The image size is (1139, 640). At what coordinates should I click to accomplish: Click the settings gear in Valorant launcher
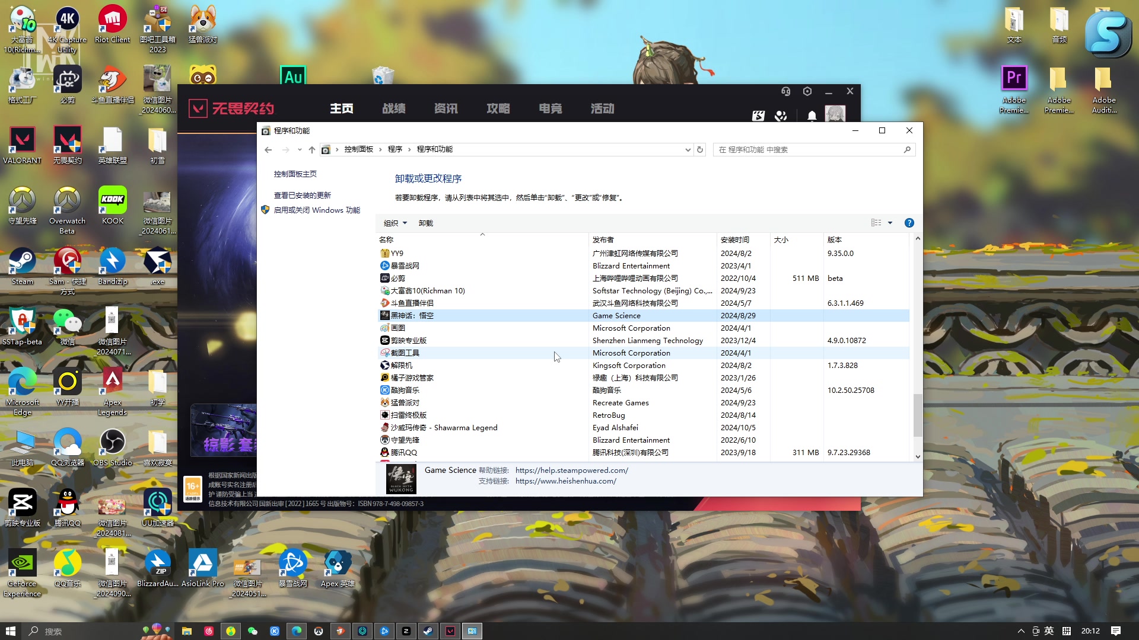[x=807, y=91]
